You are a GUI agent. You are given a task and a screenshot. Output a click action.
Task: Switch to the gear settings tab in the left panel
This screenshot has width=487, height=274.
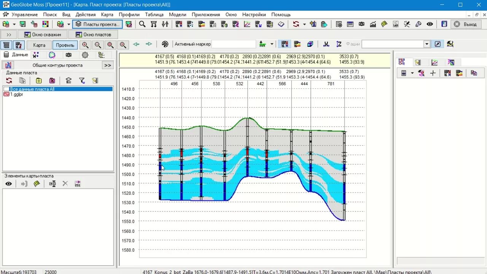85,55
